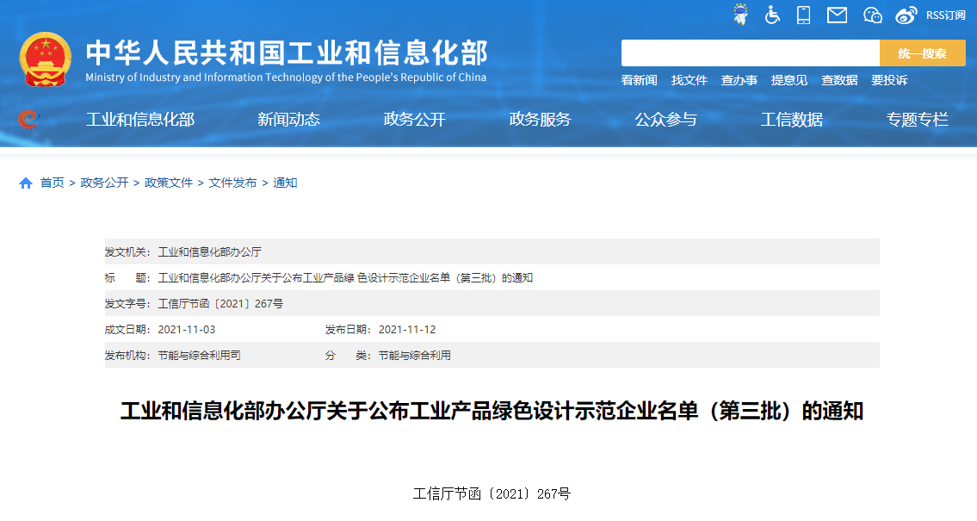This screenshot has width=977, height=521.
Task: Click the 找文件 quick link
Action: pos(689,80)
